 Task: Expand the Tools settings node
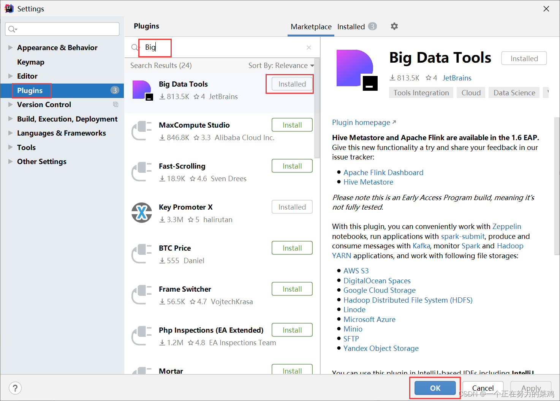tap(10, 147)
